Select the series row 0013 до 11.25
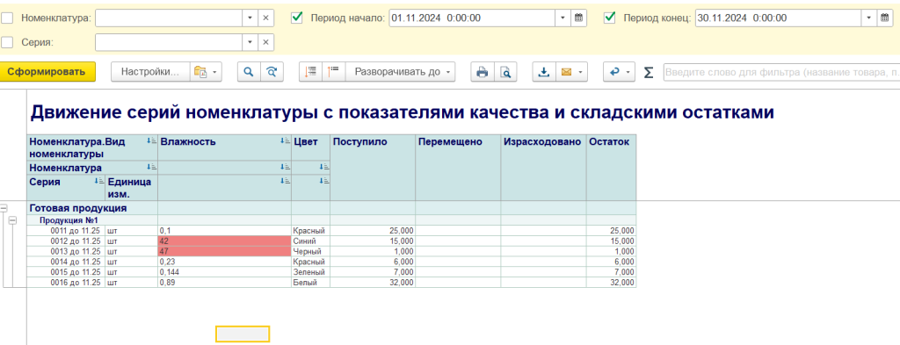 tap(331, 251)
